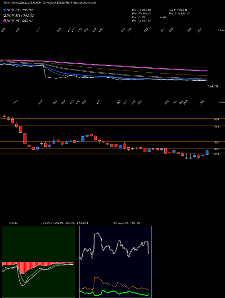225x298 pixels.
Task: Select the 'DOW ST: 298.09' label
Action: point(19,10)
